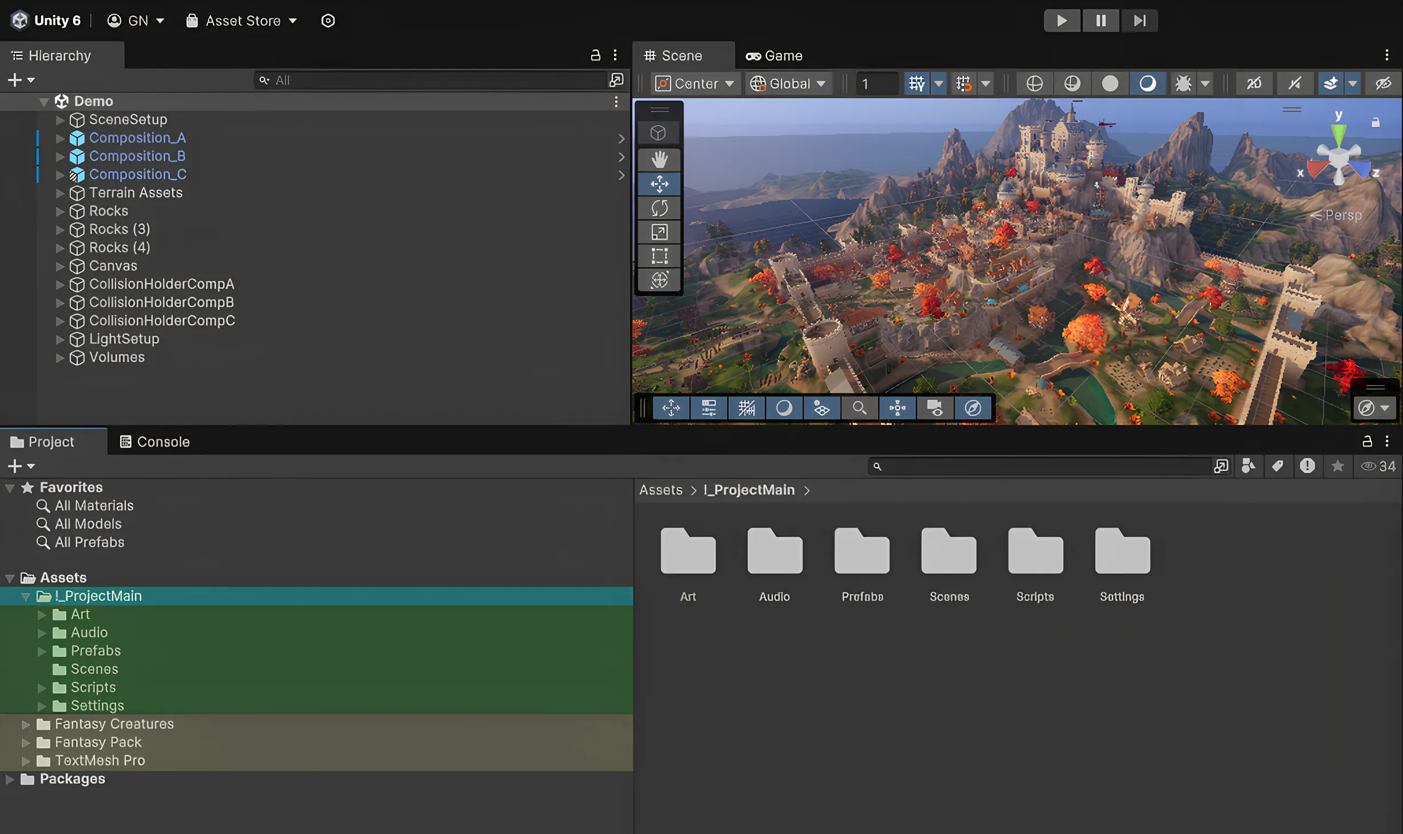The image size is (1403, 834).
Task: Activate the Rotate tool in the Scene overlay
Action: click(659, 208)
